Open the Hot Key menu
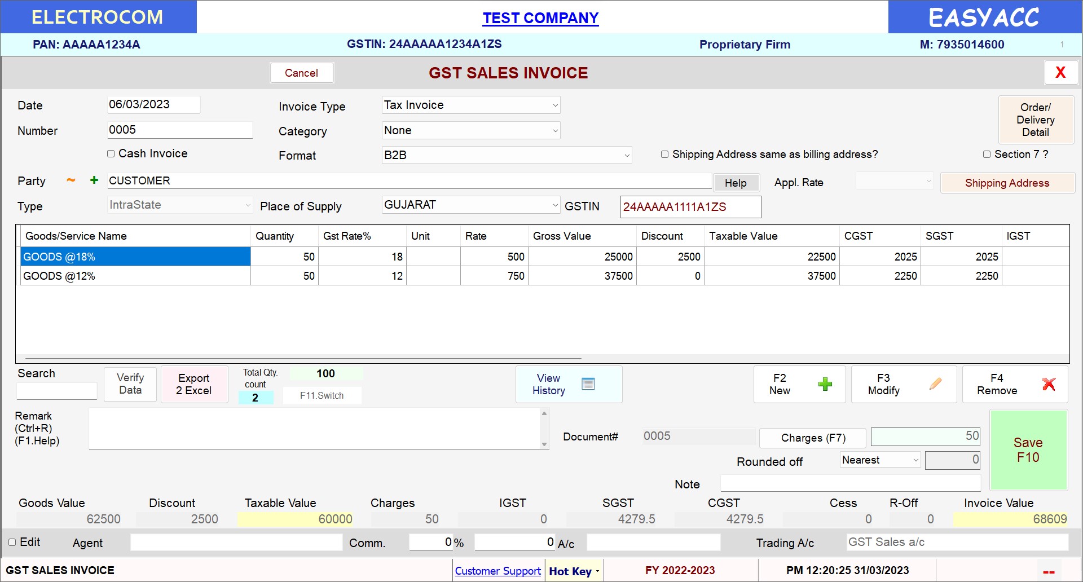 coord(574,571)
